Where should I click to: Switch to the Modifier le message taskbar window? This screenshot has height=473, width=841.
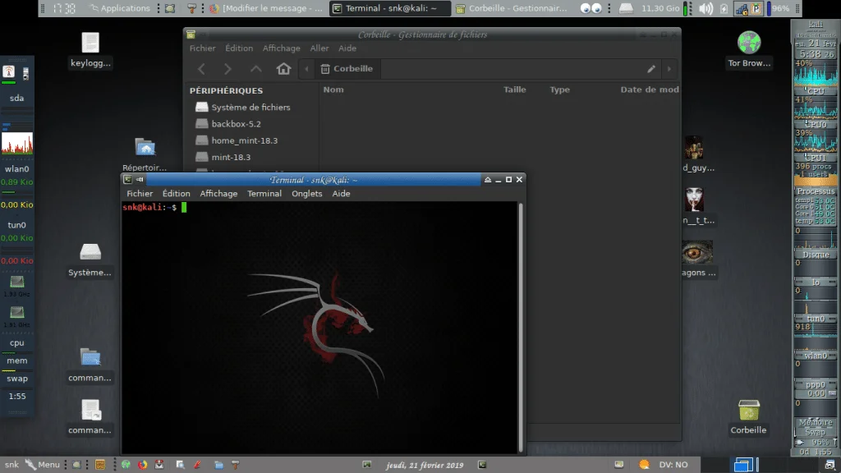(x=266, y=8)
